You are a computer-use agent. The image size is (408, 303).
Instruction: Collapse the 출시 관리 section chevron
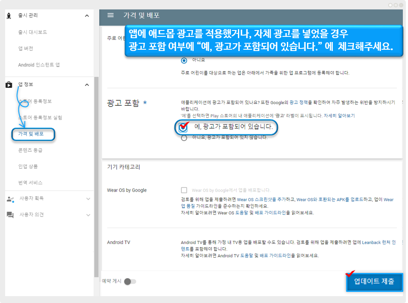pos(87,16)
